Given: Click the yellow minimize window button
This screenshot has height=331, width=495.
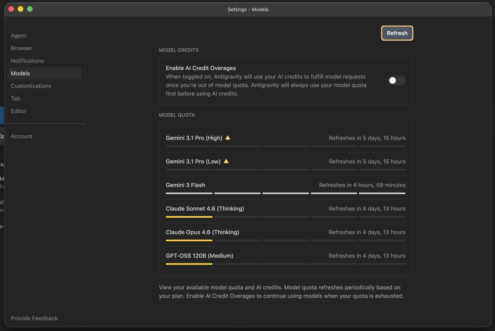Looking at the screenshot, I should tap(20, 9).
